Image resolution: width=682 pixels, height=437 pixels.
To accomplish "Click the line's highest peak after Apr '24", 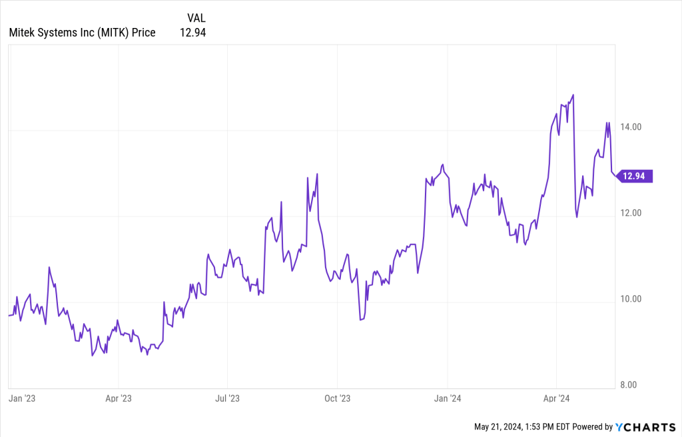I will point(573,95).
